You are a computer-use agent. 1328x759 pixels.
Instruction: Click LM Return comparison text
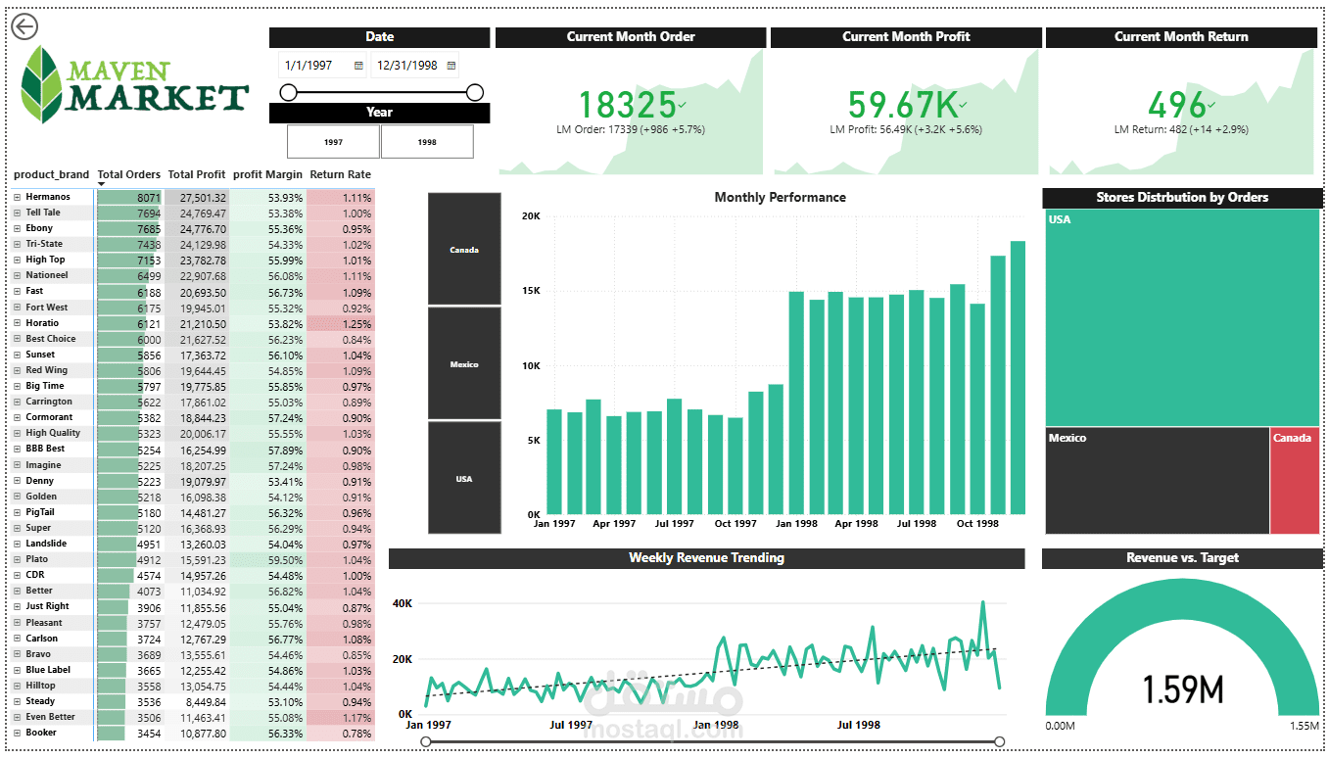[1181, 129]
